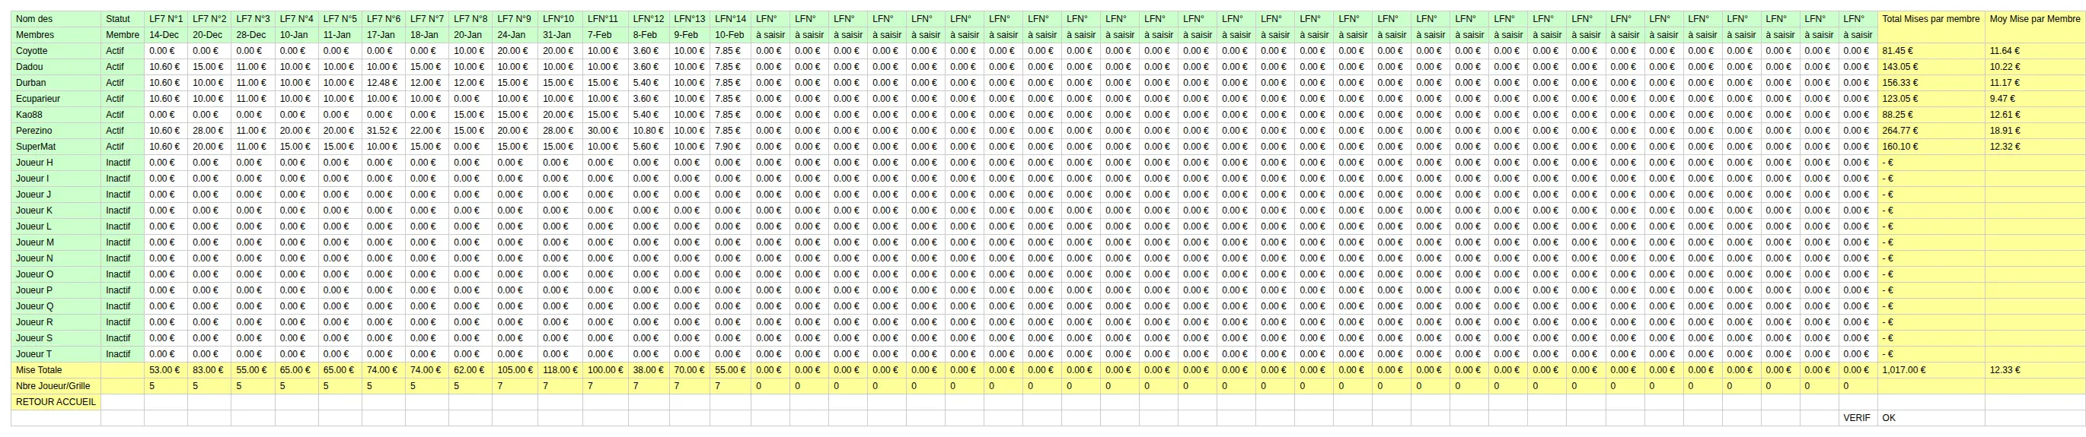Select the VERIF label cell

(x=1857, y=417)
